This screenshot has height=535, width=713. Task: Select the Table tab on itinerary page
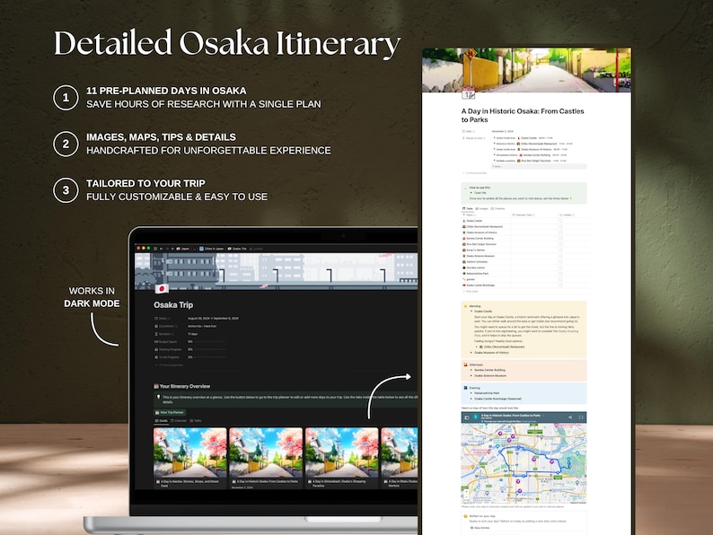pyautogui.click(x=468, y=208)
